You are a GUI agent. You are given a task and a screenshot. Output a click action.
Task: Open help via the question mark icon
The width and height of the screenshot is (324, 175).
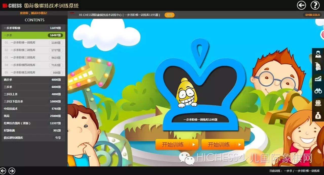tap(315, 5)
